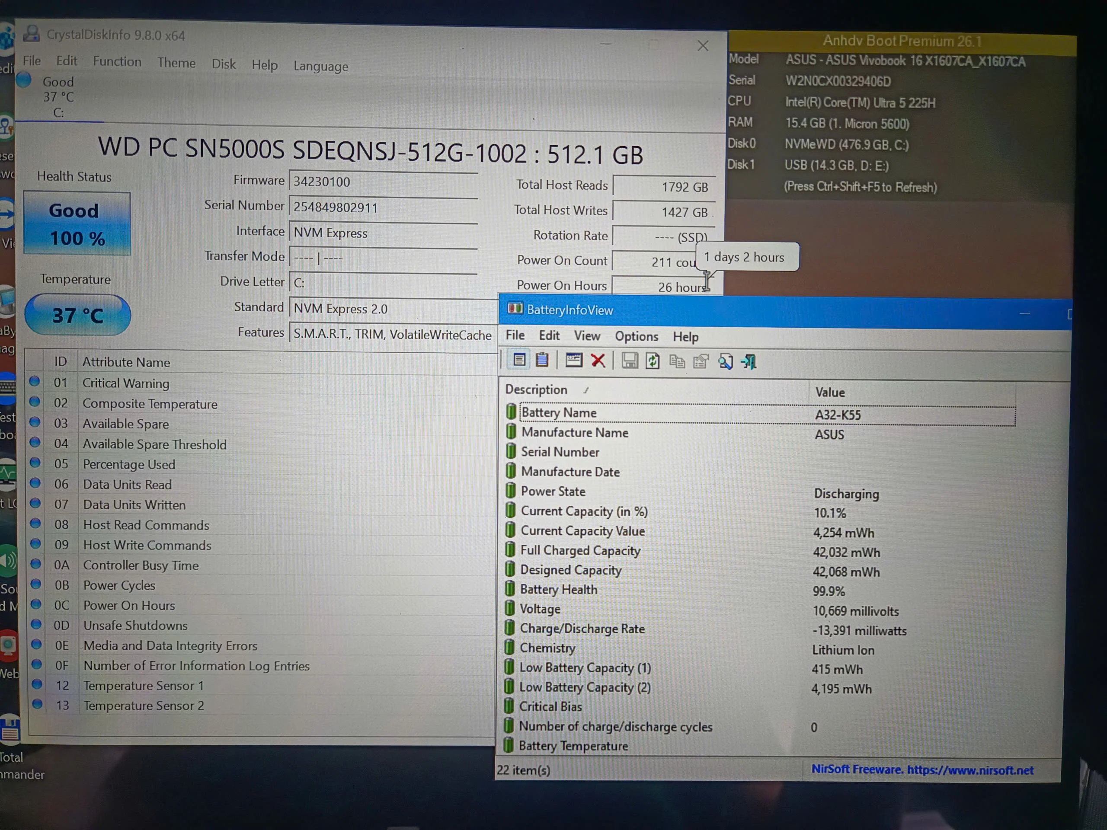Viewport: 1107px width, 830px height.
Task: Select the Media and Data Integrity Errors row
Action: coord(261,645)
